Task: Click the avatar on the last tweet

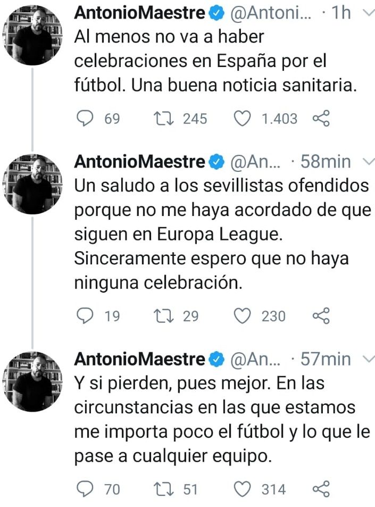Action: pos(32,379)
